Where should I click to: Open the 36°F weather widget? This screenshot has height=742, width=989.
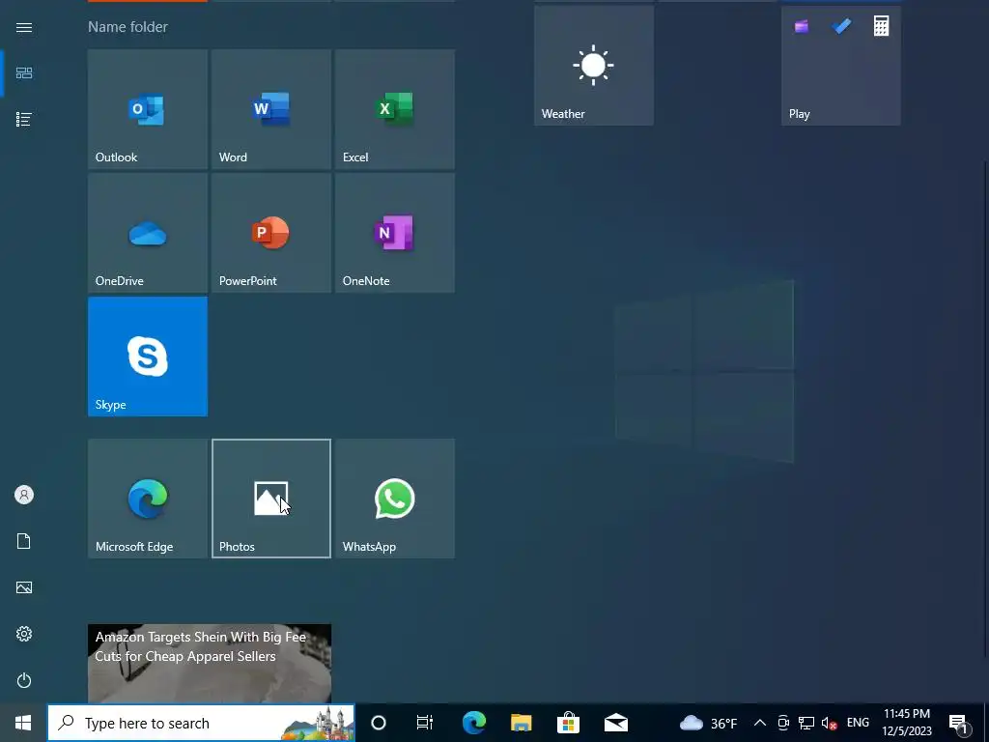708,723
